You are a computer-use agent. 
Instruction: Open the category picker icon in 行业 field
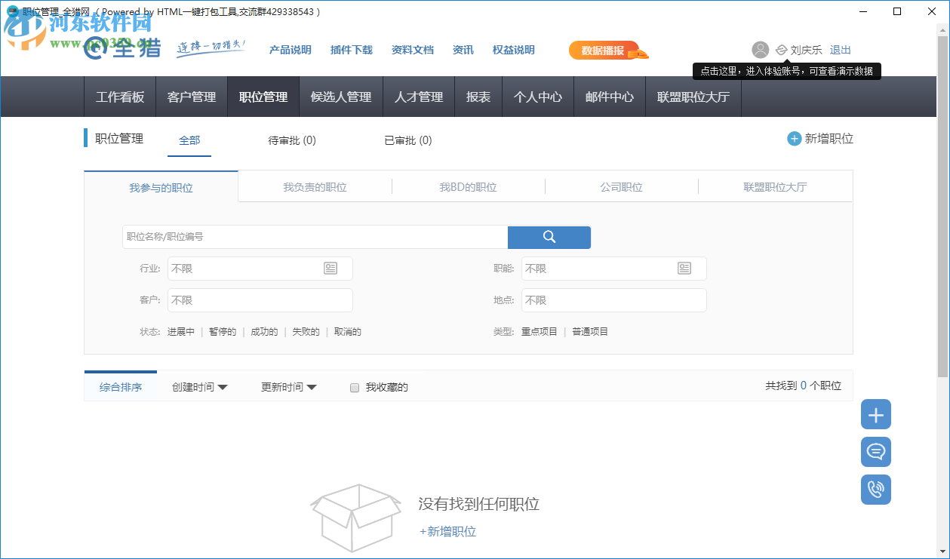[x=332, y=268]
